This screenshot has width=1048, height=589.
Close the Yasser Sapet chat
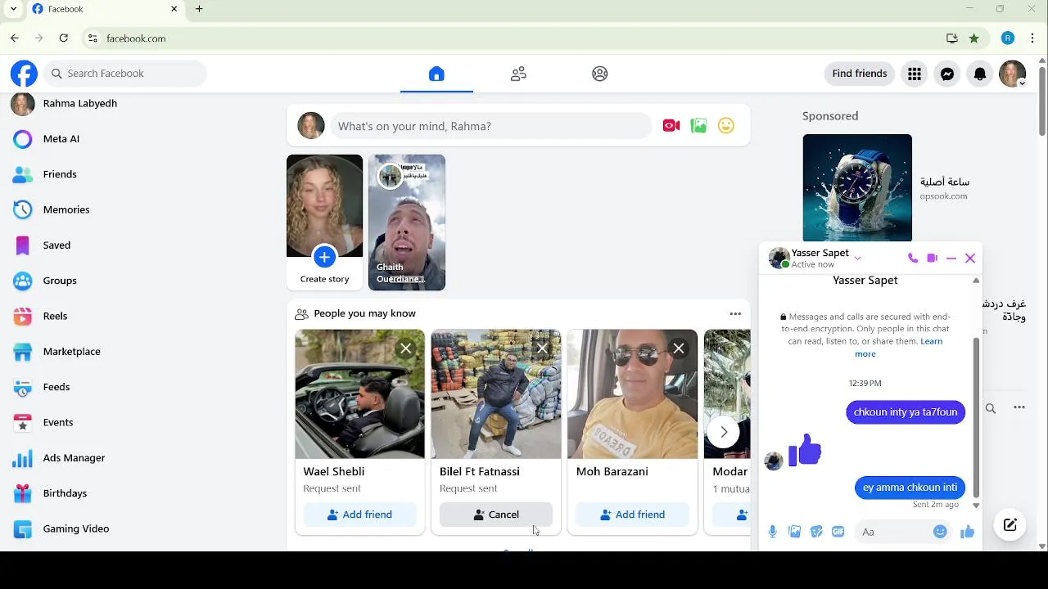(x=970, y=259)
